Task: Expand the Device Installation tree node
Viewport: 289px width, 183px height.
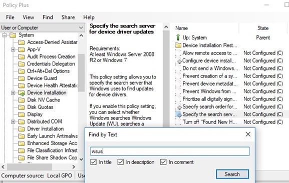Action: [x=13, y=92]
